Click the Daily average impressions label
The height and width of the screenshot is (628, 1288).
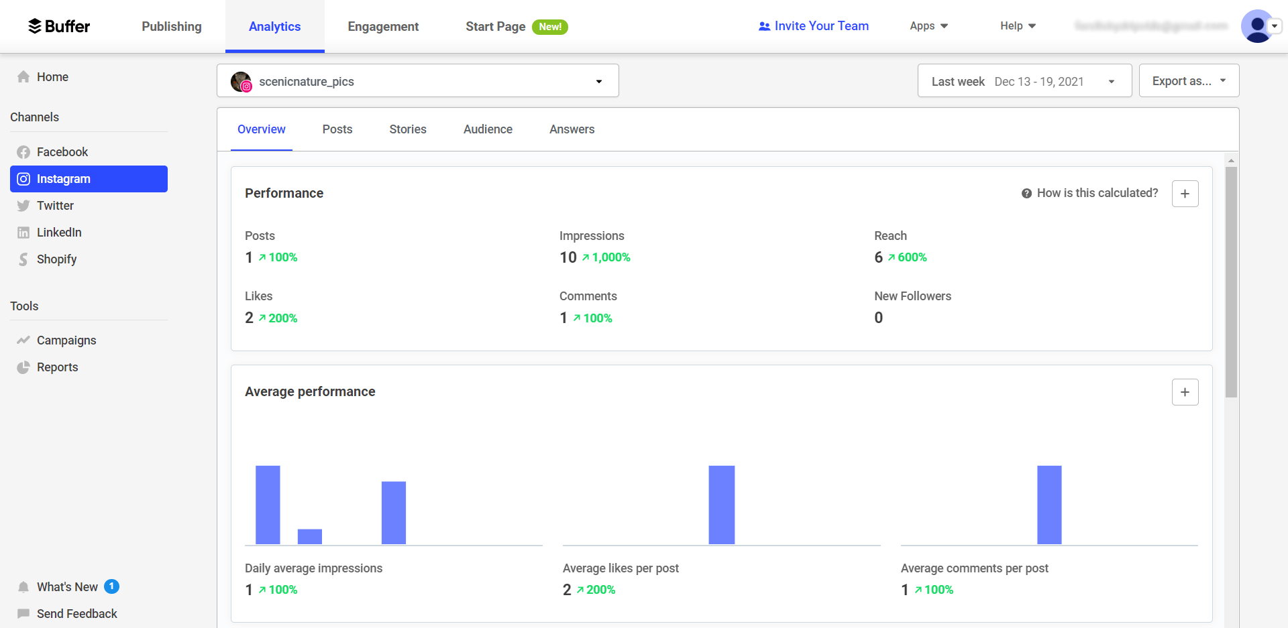(x=313, y=568)
